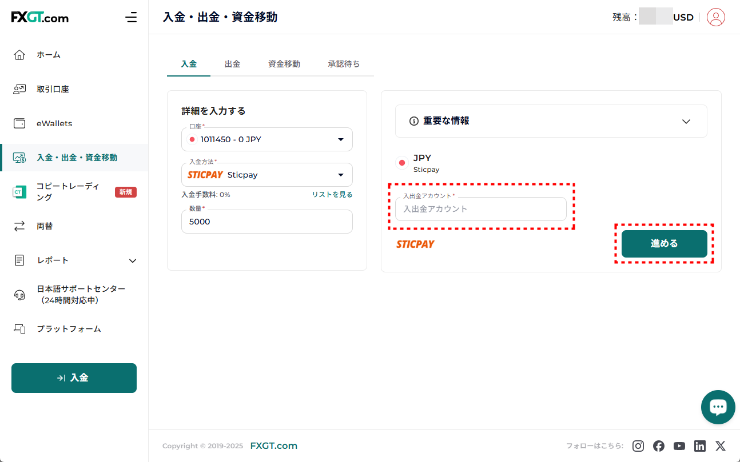Focus the 入出金アカウント input field
The width and height of the screenshot is (740, 462).
tap(481, 209)
